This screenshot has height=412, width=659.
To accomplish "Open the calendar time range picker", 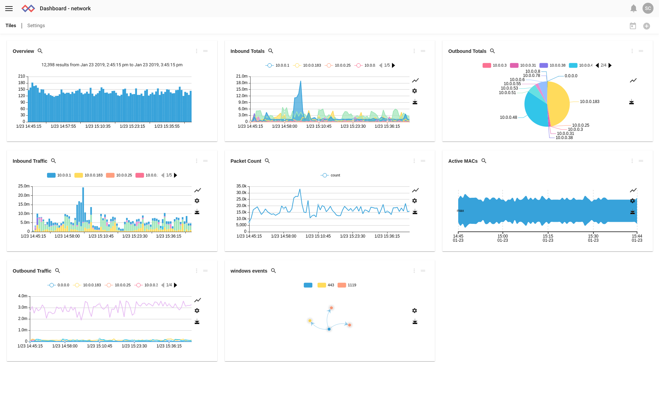I will 633,26.
